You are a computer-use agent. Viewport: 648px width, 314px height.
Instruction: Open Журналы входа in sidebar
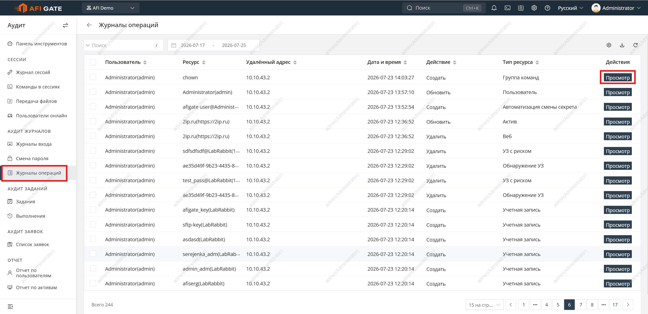pos(38,144)
